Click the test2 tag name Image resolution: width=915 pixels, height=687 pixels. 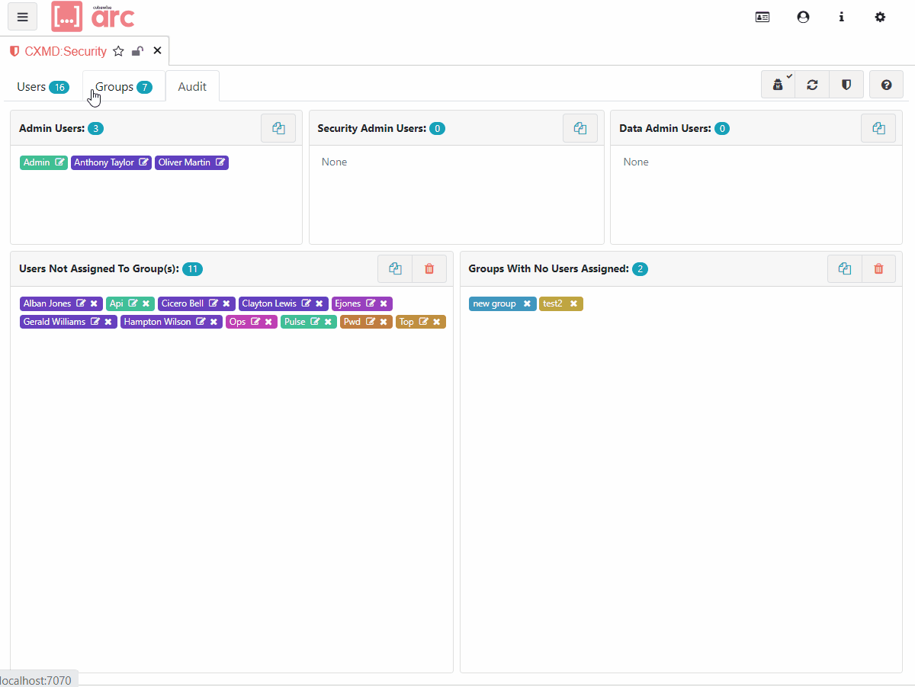tap(553, 303)
